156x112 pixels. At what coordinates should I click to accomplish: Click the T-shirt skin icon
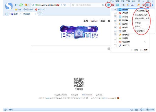(x=139, y=1)
